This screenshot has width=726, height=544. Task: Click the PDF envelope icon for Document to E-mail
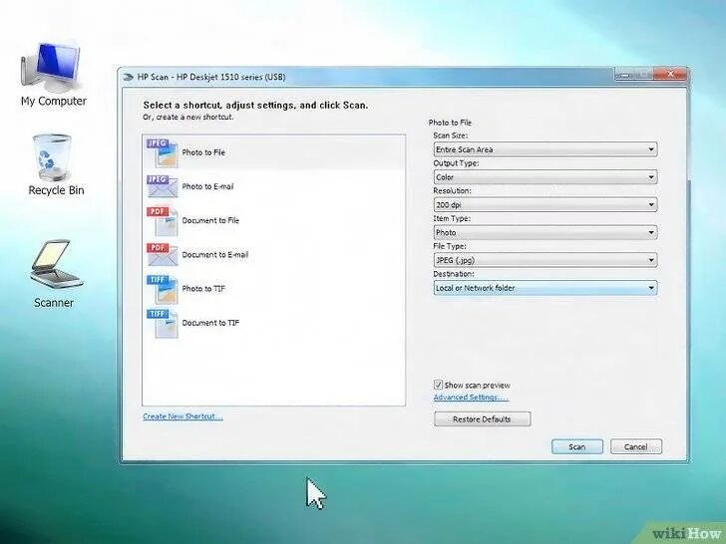click(x=162, y=254)
